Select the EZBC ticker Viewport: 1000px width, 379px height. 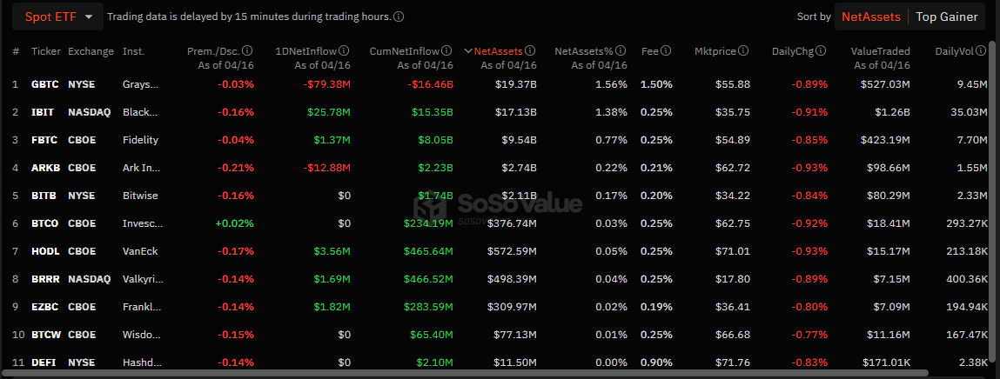tap(44, 307)
